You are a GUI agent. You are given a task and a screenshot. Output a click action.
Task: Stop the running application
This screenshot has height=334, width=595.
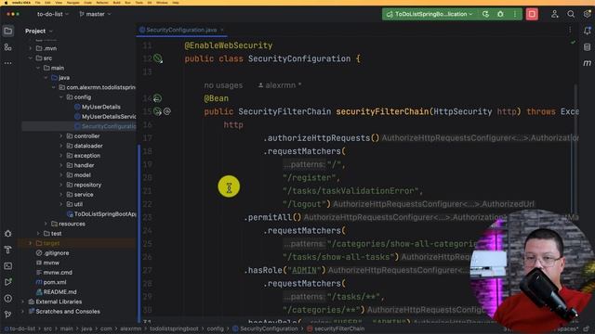[x=532, y=14]
